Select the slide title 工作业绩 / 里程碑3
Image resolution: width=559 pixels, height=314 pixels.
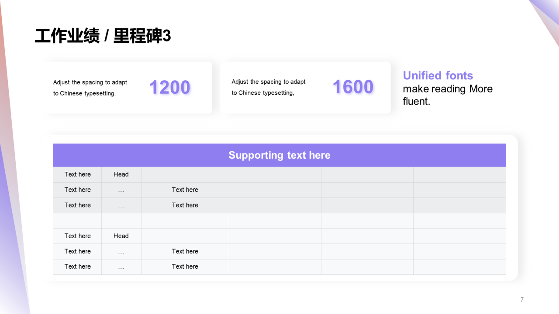pyautogui.click(x=103, y=36)
